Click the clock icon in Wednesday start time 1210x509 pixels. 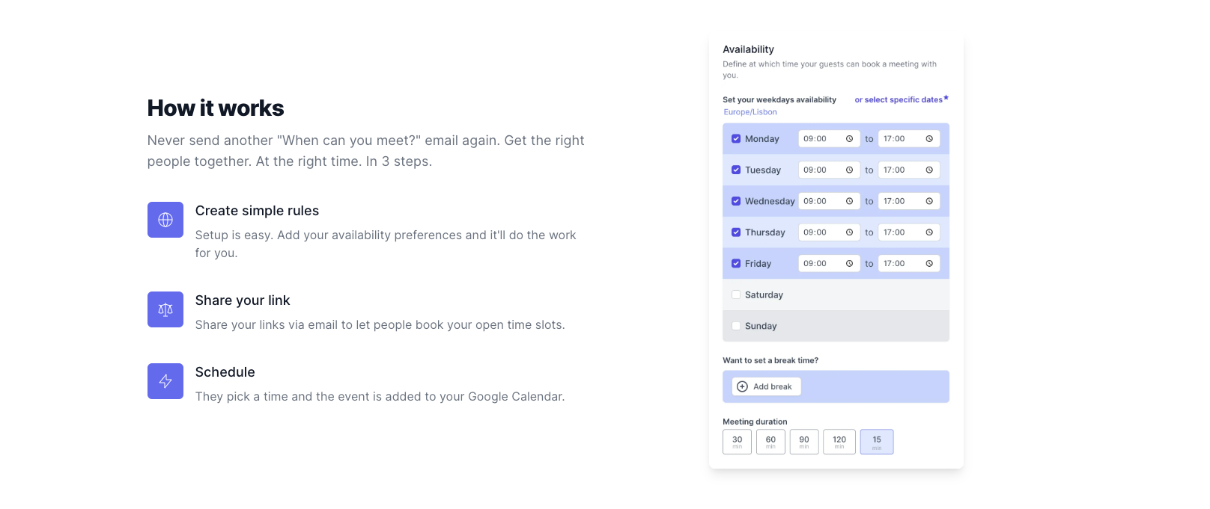[x=849, y=202]
